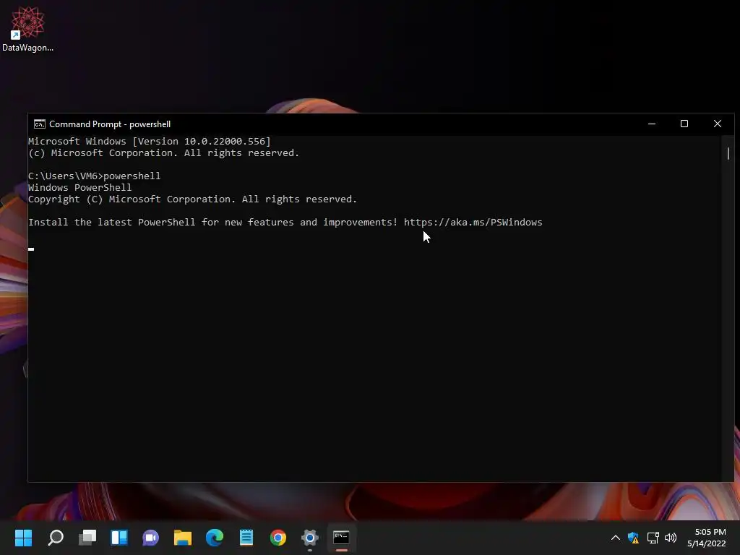The image size is (740, 555).
Task: Click the Command Prompt title bar icon
Action: (x=40, y=124)
